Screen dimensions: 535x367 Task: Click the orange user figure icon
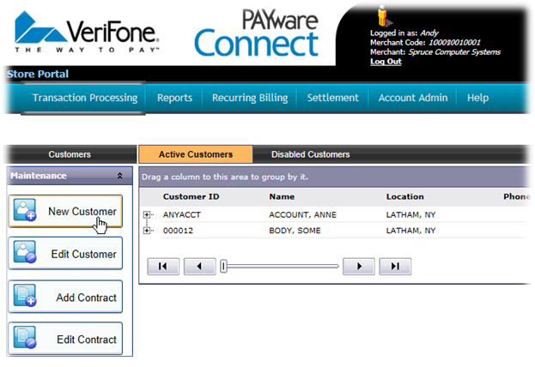click(x=384, y=16)
